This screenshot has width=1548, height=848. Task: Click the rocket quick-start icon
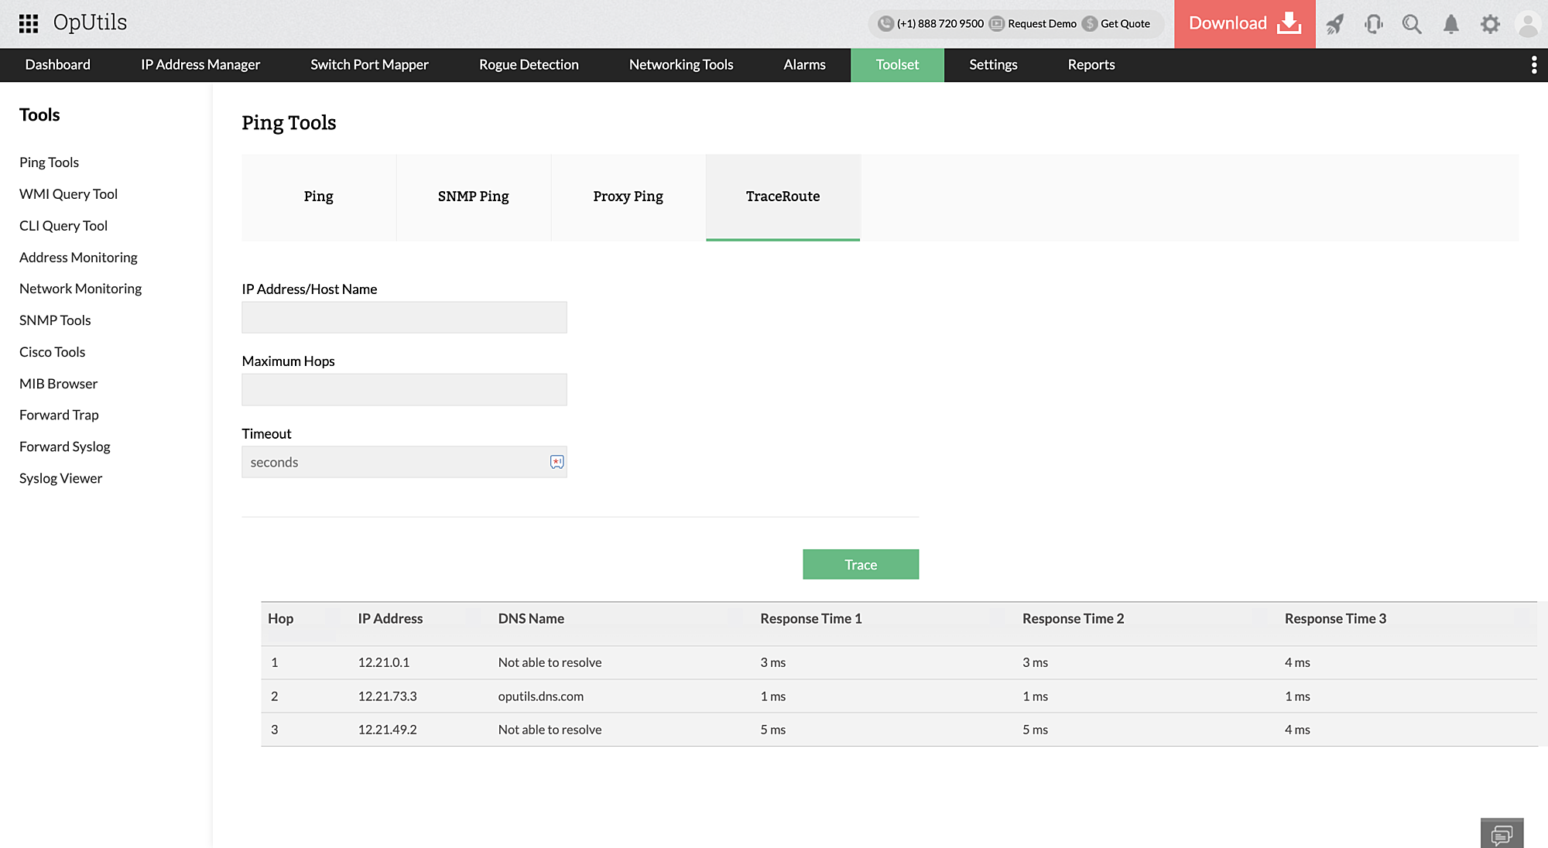click(x=1334, y=24)
